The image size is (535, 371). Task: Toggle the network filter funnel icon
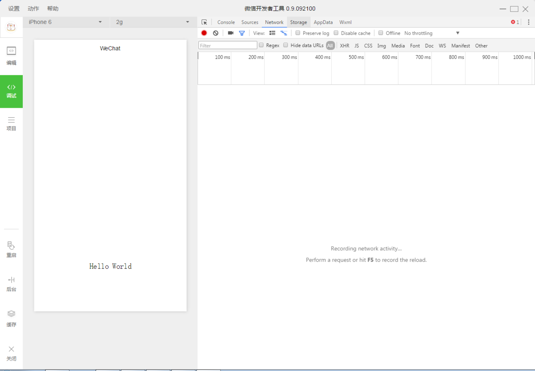click(x=242, y=33)
